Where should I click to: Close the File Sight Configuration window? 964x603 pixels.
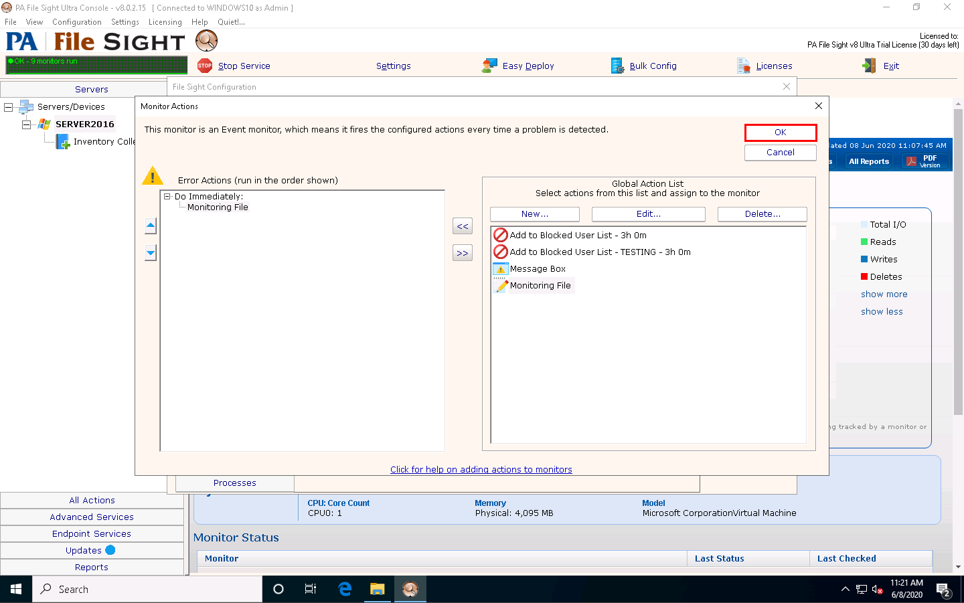click(x=787, y=86)
